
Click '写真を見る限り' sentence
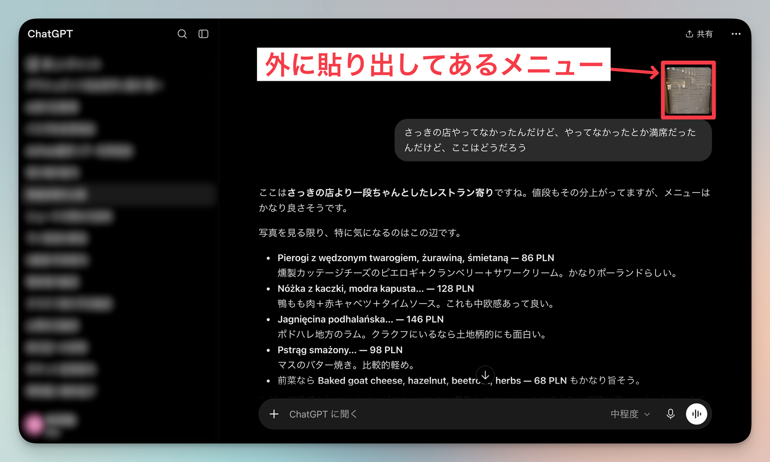coord(361,233)
